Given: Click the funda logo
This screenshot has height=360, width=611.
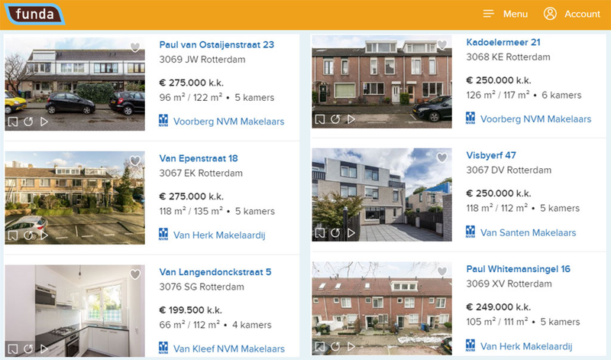Looking at the screenshot, I should (32, 13).
